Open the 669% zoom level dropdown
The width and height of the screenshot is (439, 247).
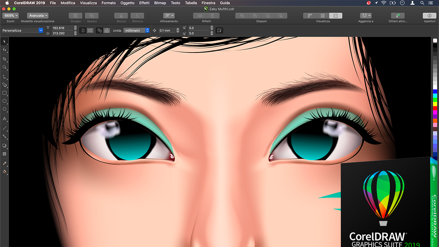click(x=10, y=15)
